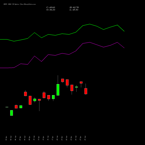Click the '01 Apr' date label
This screenshot has height=145, width=145.
point(6,138)
